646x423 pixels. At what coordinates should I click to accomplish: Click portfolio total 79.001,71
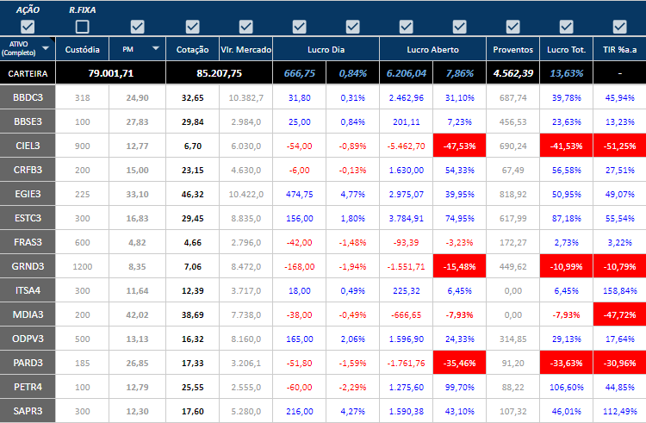pyautogui.click(x=111, y=73)
